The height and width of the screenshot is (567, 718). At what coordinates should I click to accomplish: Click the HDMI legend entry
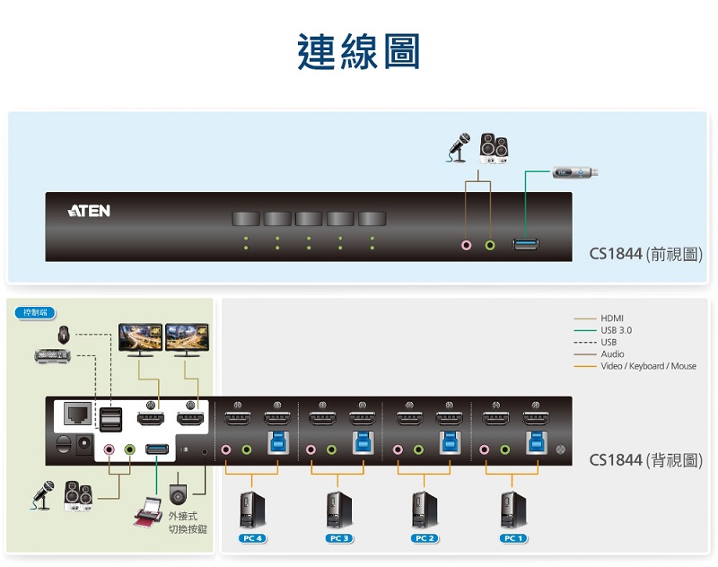[x=611, y=318]
